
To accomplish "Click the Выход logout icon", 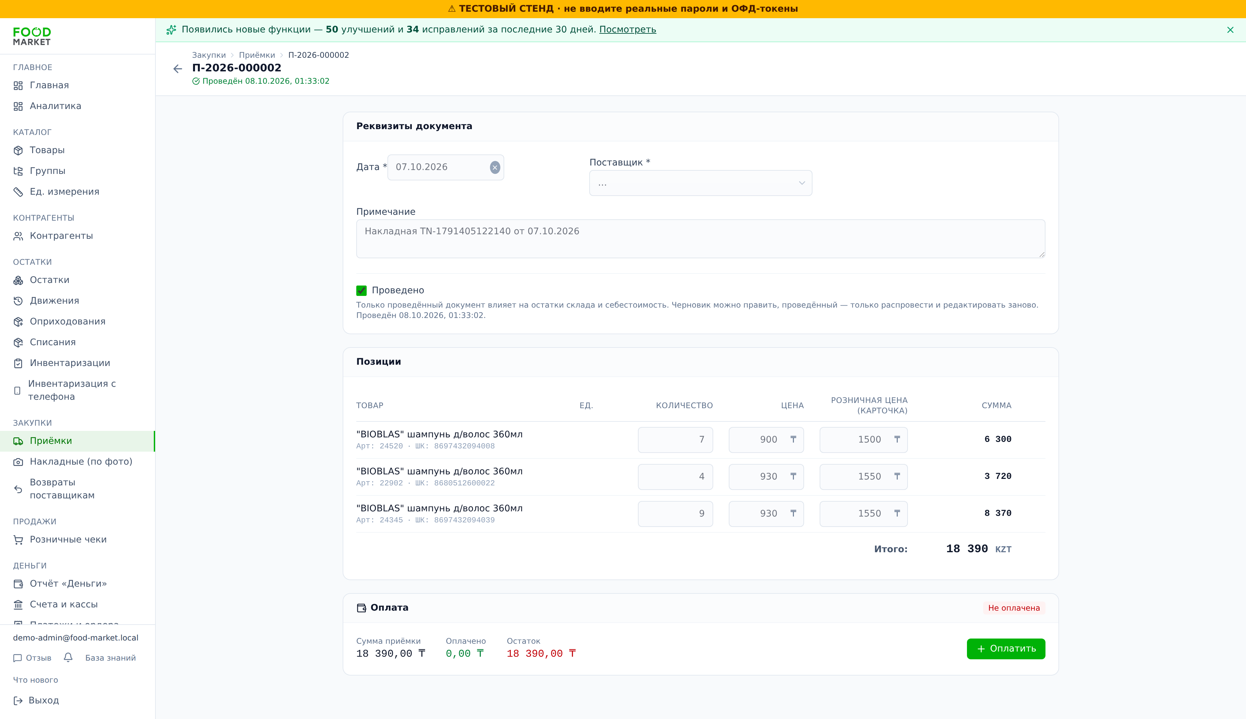I will (x=18, y=700).
